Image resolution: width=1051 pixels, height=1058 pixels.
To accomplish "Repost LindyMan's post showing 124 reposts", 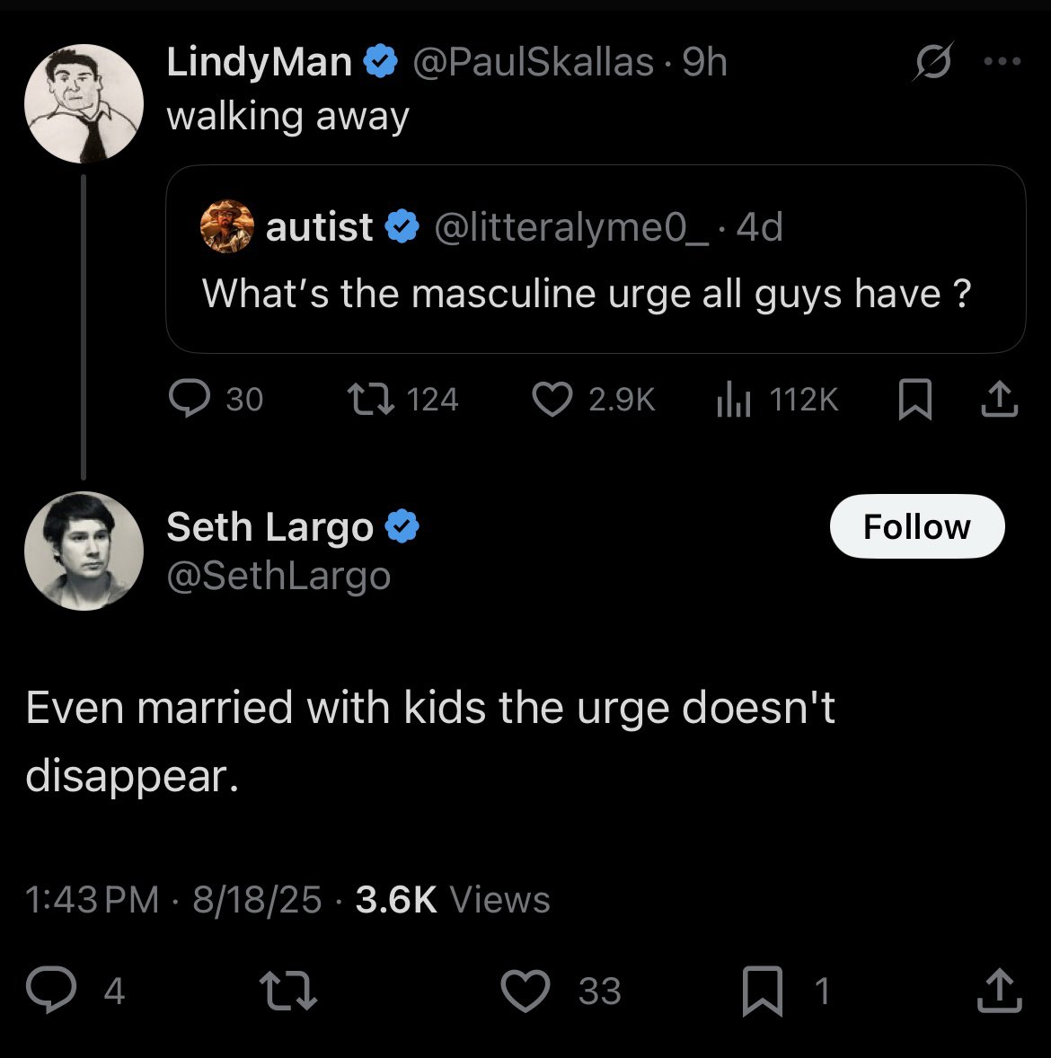I will [x=403, y=399].
